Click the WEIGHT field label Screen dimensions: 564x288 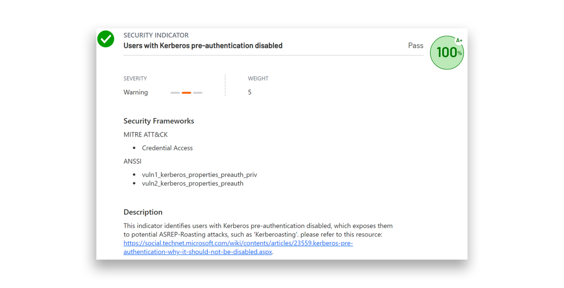point(258,79)
